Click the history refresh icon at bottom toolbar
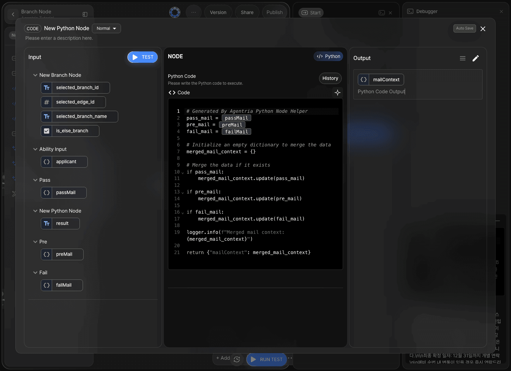The image size is (511, 371). 237,359
